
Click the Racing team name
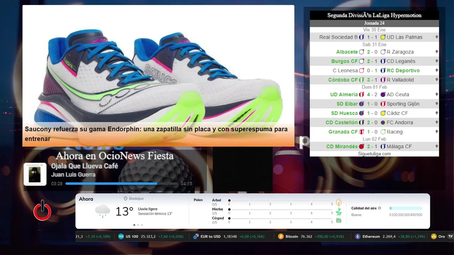pos(394,132)
